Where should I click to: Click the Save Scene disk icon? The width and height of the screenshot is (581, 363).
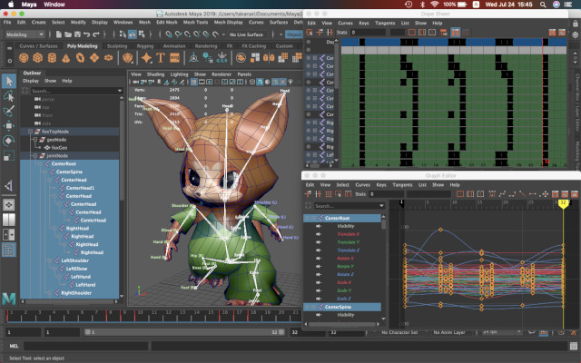77,34
